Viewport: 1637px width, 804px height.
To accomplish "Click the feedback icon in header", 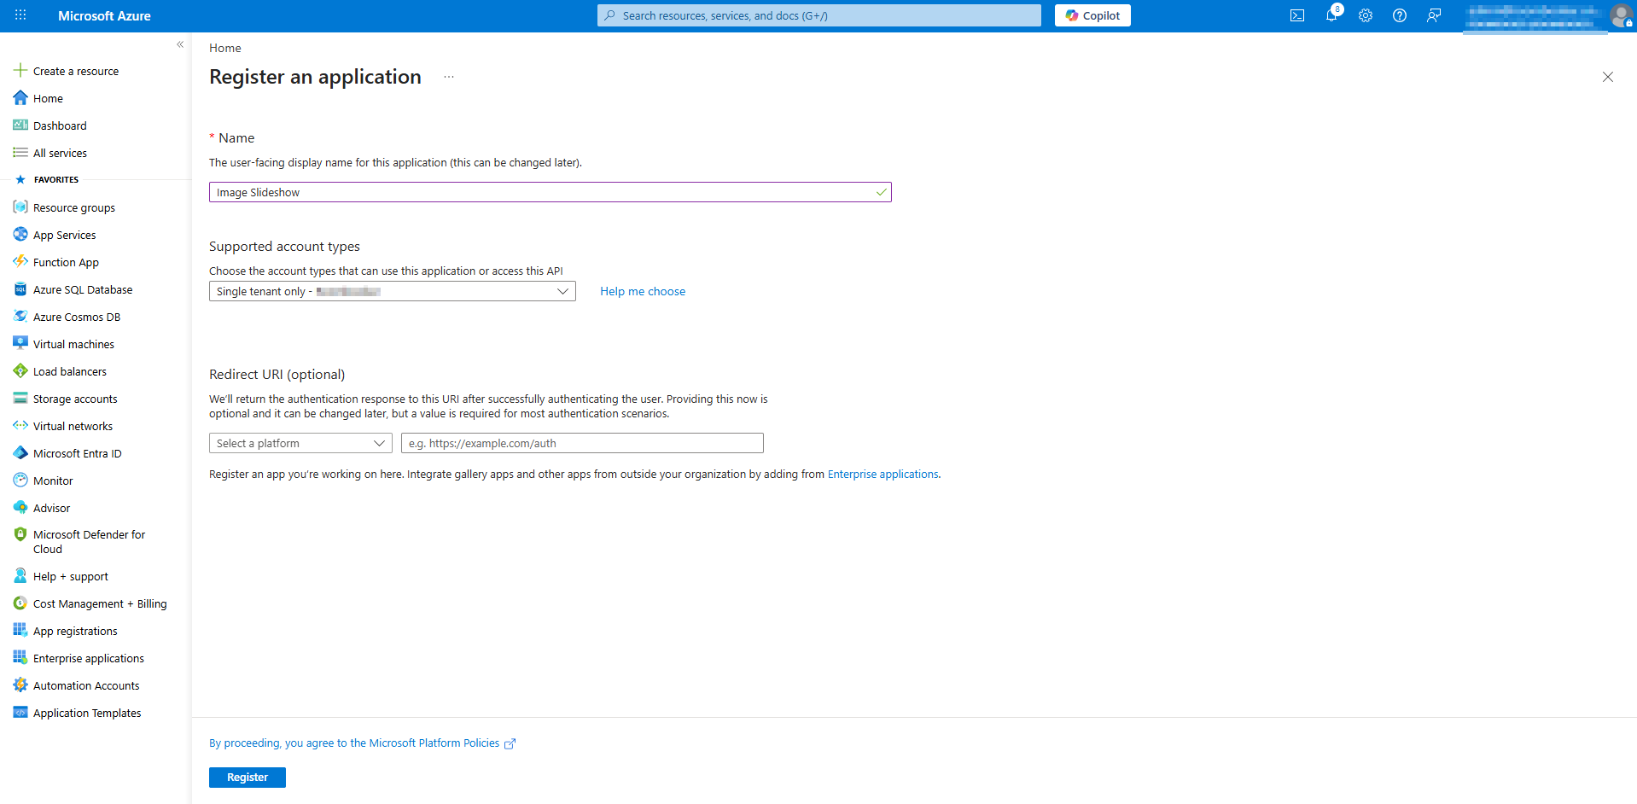I will (x=1433, y=15).
